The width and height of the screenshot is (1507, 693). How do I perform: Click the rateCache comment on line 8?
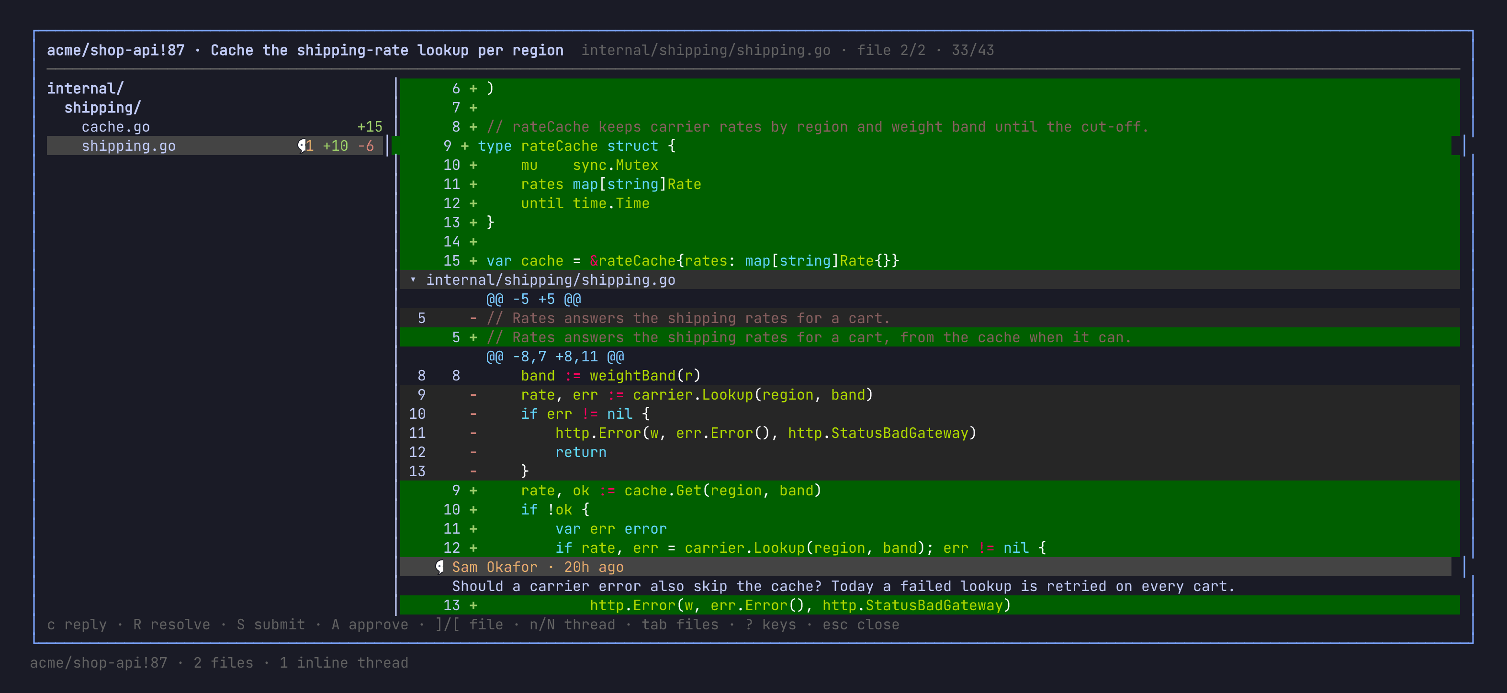coord(930,127)
